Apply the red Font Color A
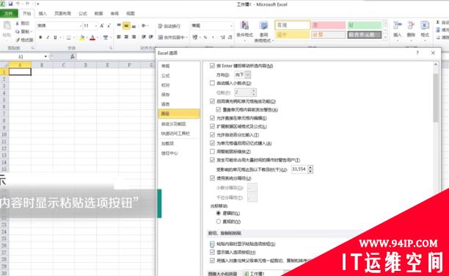Image resolution: width=449 pixels, height=276 pixels. [92, 37]
